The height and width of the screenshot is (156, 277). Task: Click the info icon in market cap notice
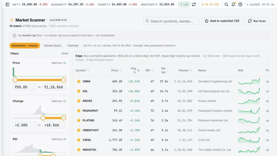click(15, 36)
